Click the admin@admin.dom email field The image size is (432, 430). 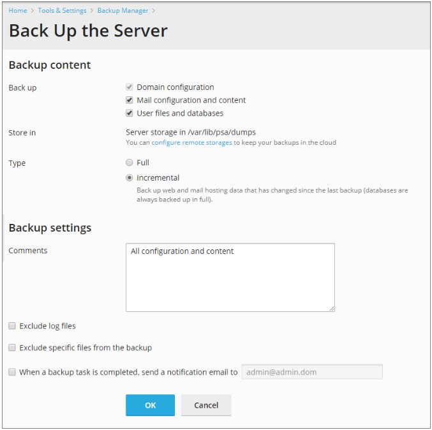click(x=311, y=372)
